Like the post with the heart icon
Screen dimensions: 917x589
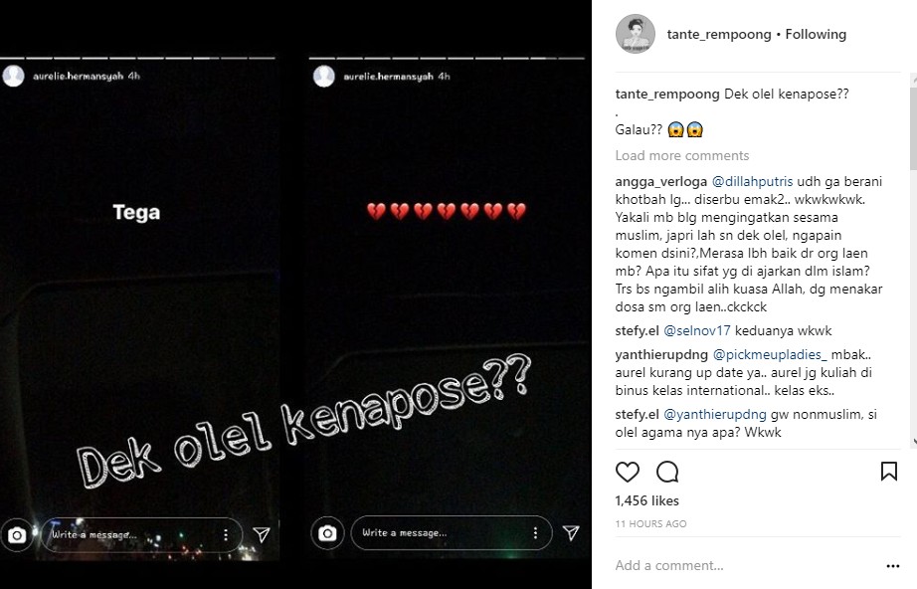click(x=628, y=472)
